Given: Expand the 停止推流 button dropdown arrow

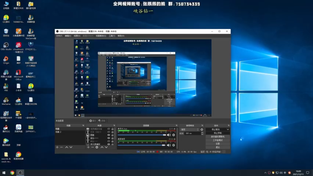Looking at the screenshot, I should point(228,129).
